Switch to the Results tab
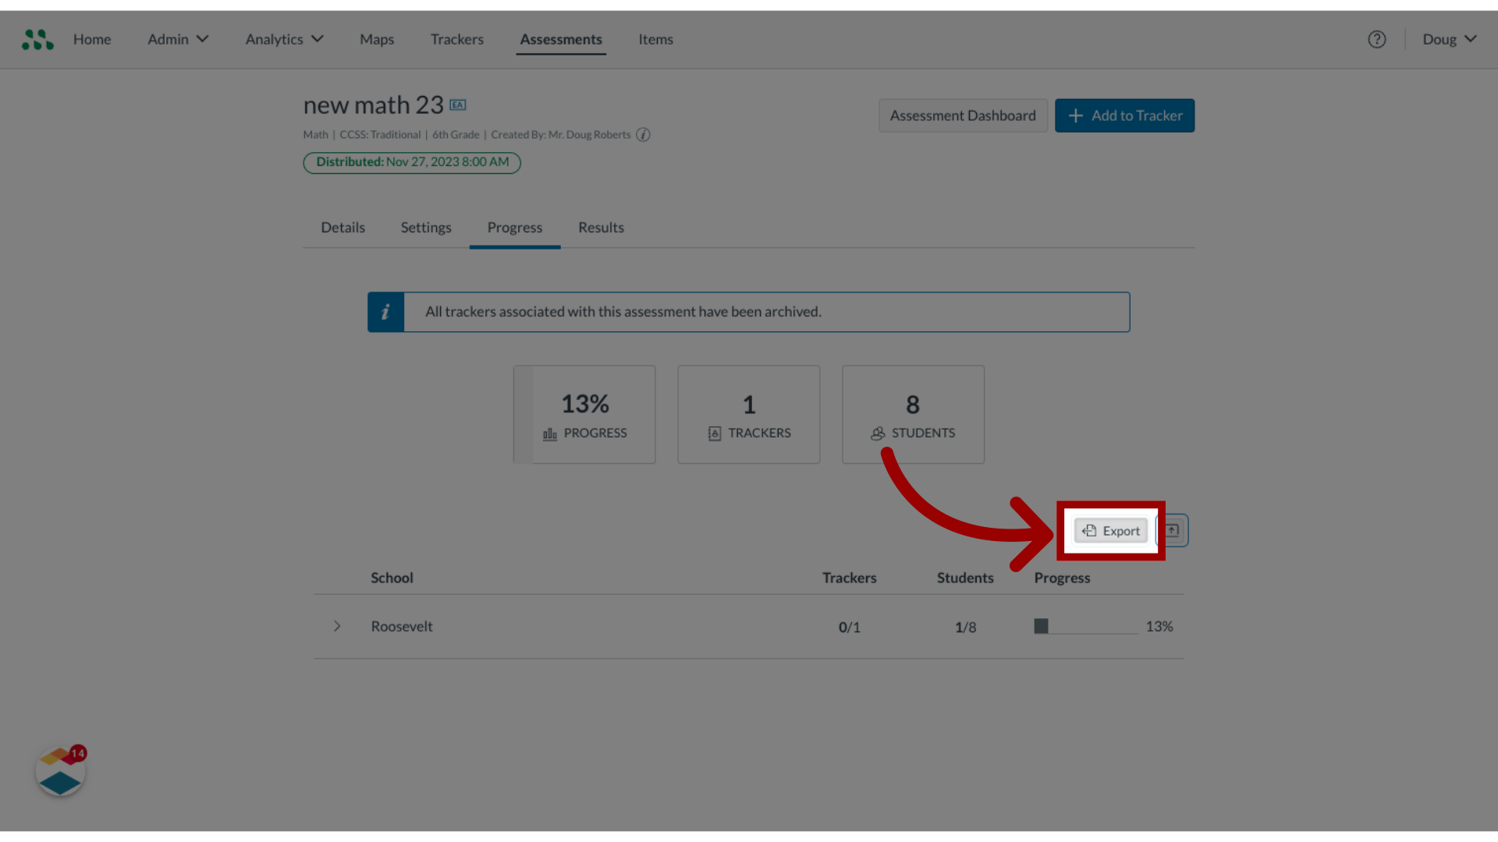1498x842 pixels. pyautogui.click(x=601, y=226)
